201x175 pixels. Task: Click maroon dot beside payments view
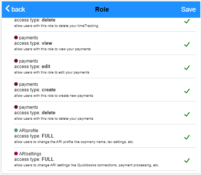click(16, 37)
